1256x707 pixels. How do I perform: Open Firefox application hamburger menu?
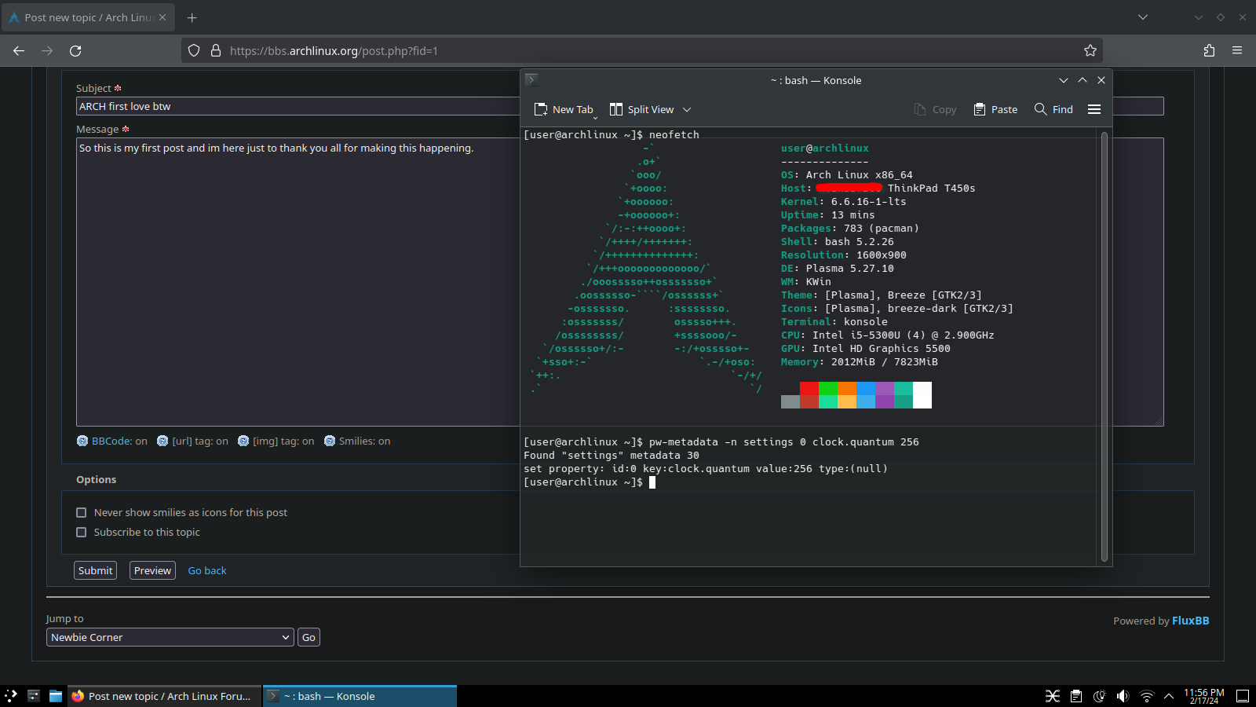coord(1237,51)
